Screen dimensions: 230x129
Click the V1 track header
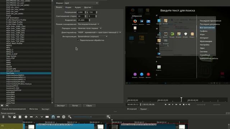(11, 126)
